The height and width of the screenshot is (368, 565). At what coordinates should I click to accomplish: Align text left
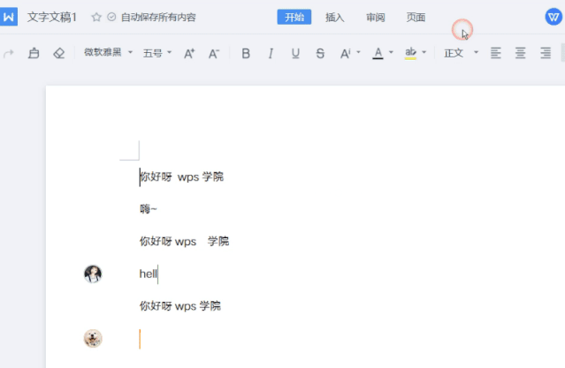pyautogui.click(x=496, y=53)
